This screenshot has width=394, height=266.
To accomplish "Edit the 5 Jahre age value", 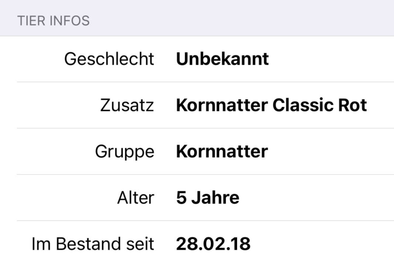I will tap(208, 198).
